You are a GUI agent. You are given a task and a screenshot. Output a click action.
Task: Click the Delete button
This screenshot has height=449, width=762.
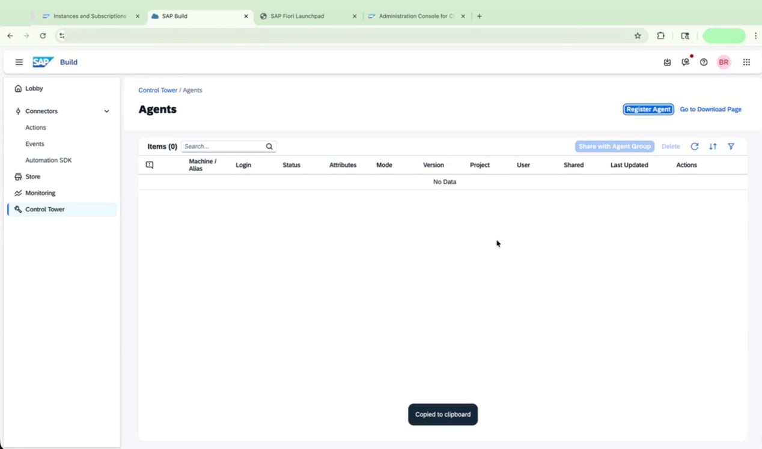coord(671,146)
